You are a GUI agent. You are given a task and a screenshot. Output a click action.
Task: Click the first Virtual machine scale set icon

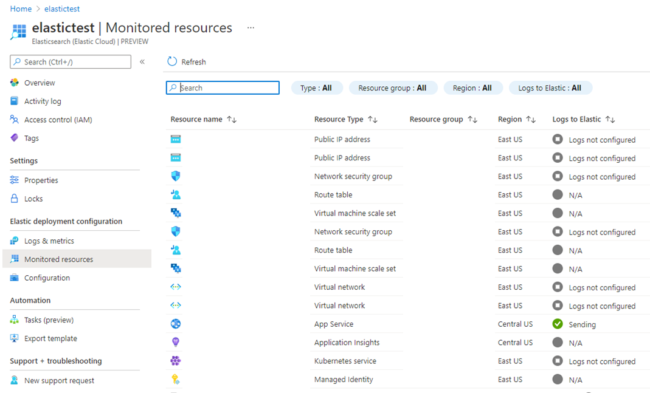[176, 213]
